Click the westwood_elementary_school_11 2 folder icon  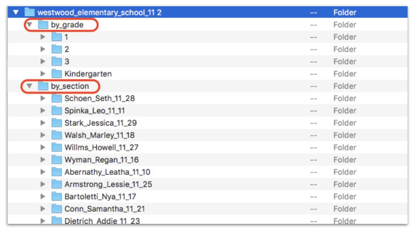27,12
